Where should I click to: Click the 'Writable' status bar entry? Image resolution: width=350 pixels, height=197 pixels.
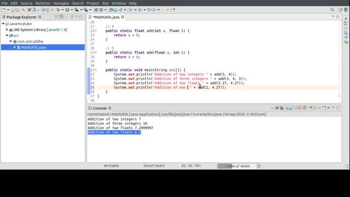(x=111, y=166)
